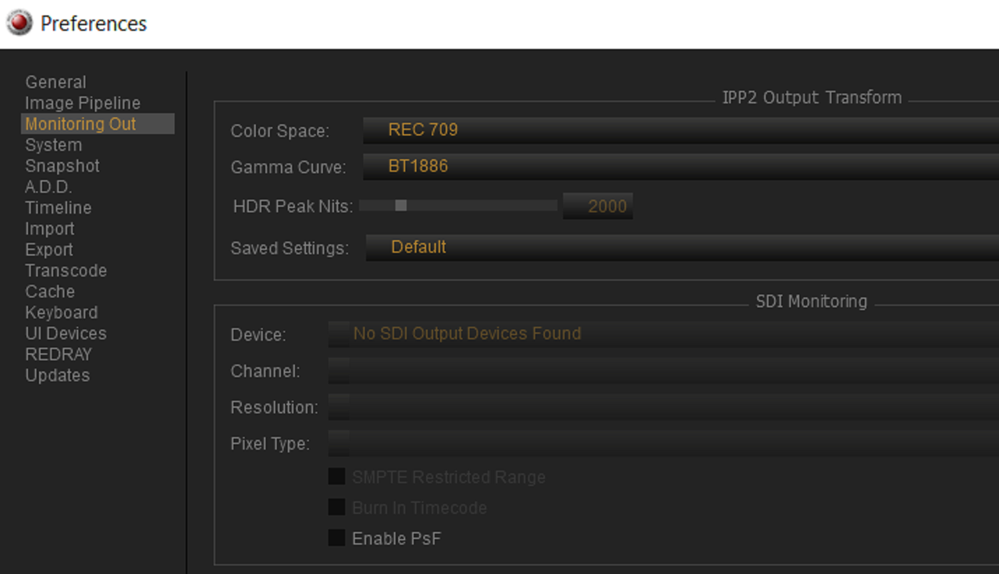The height and width of the screenshot is (574, 999).
Task: Open the Color Space dropdown showing REC 709
Action: [x=681, y=130]
